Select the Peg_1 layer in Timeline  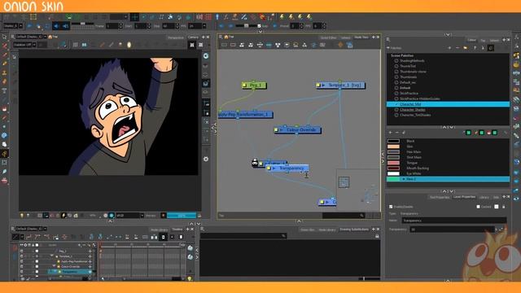pyautogui.click(x=63, y=251)
